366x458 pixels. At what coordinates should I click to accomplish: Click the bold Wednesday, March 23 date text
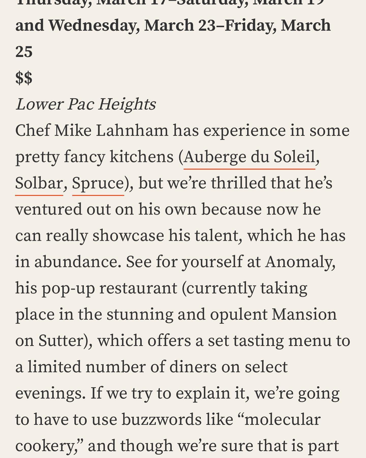click(x=132, y=25)
